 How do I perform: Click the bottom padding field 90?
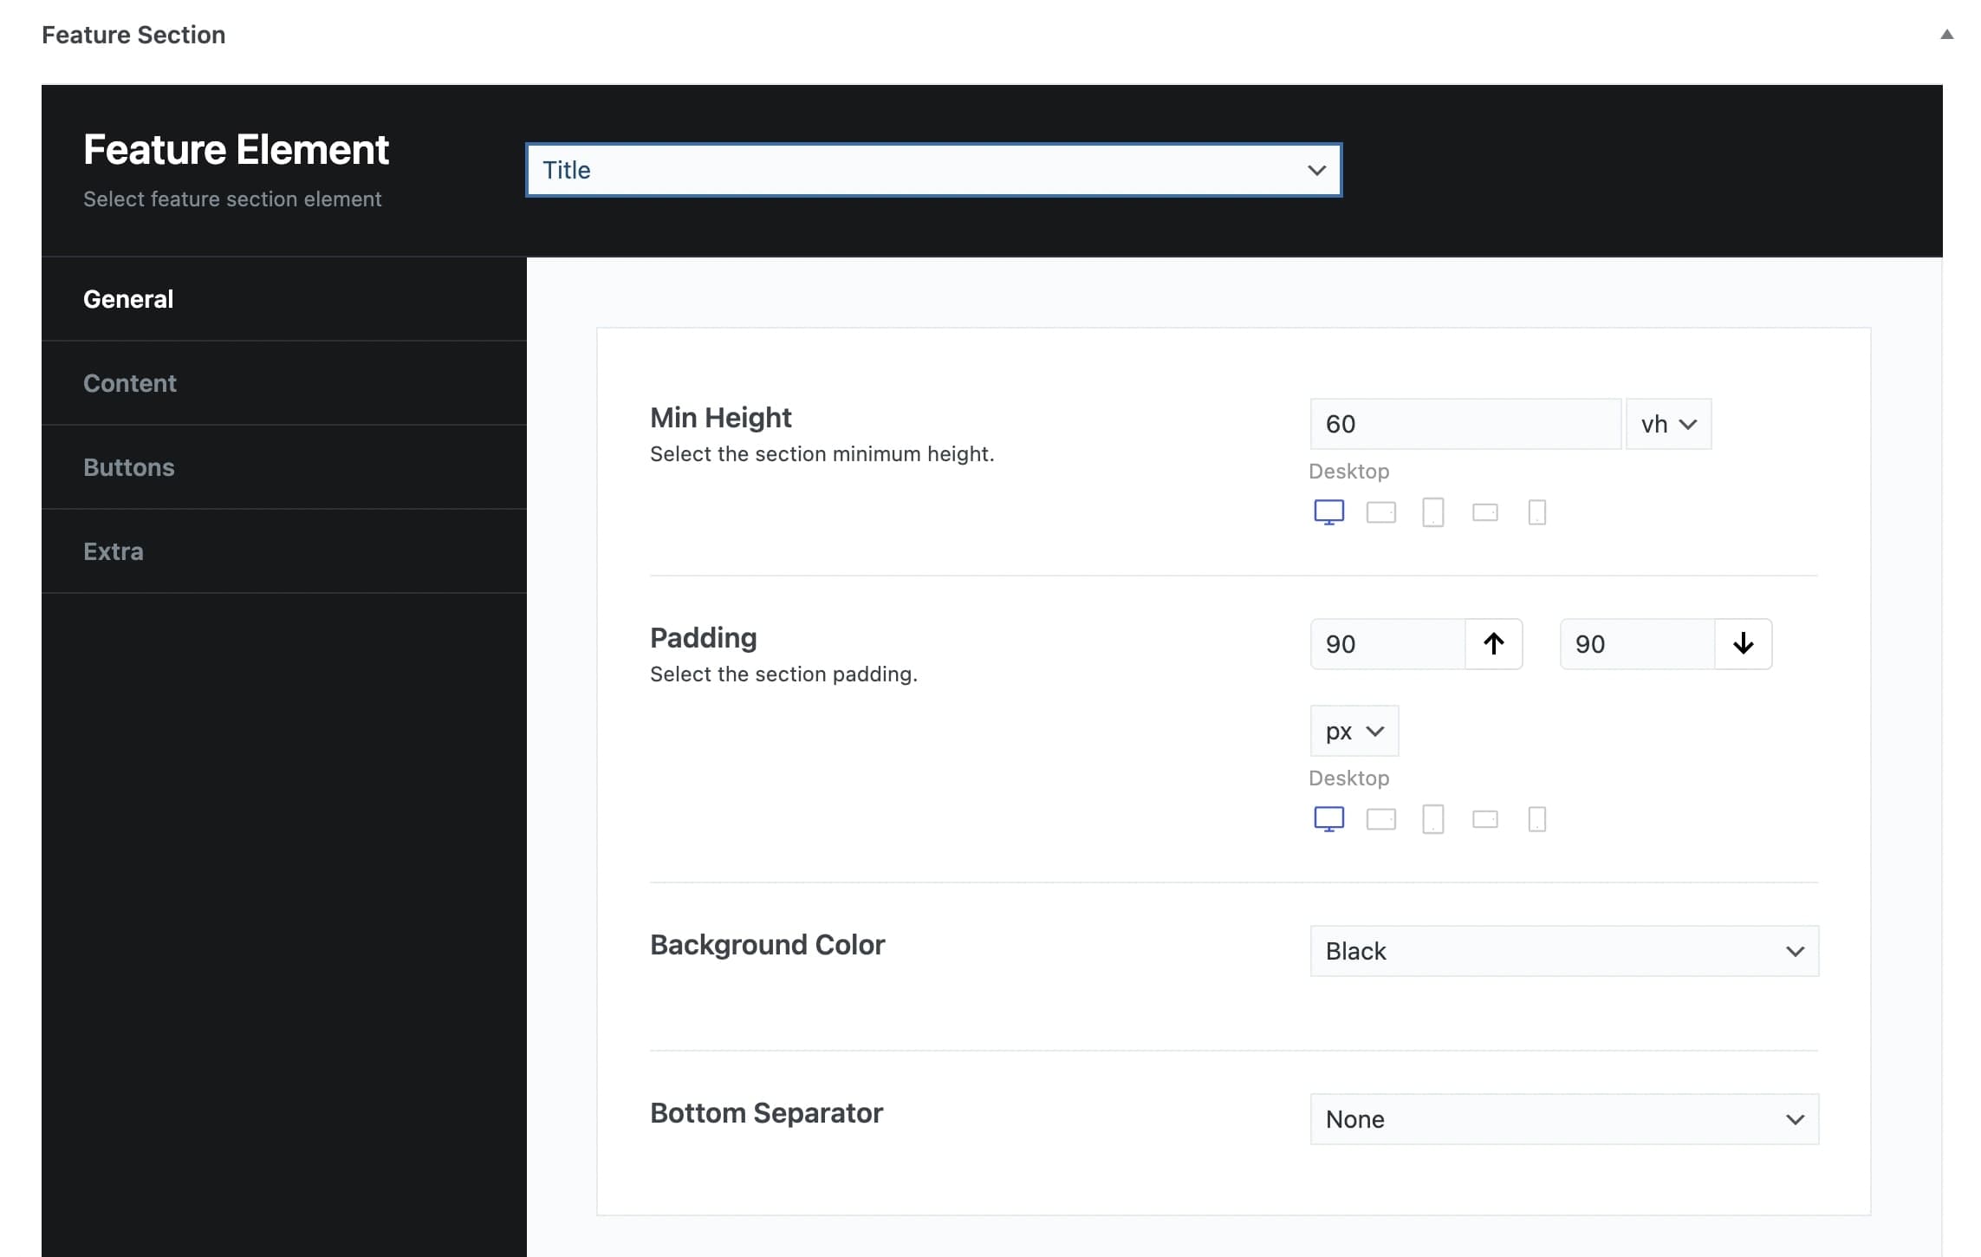(1637, 644)
